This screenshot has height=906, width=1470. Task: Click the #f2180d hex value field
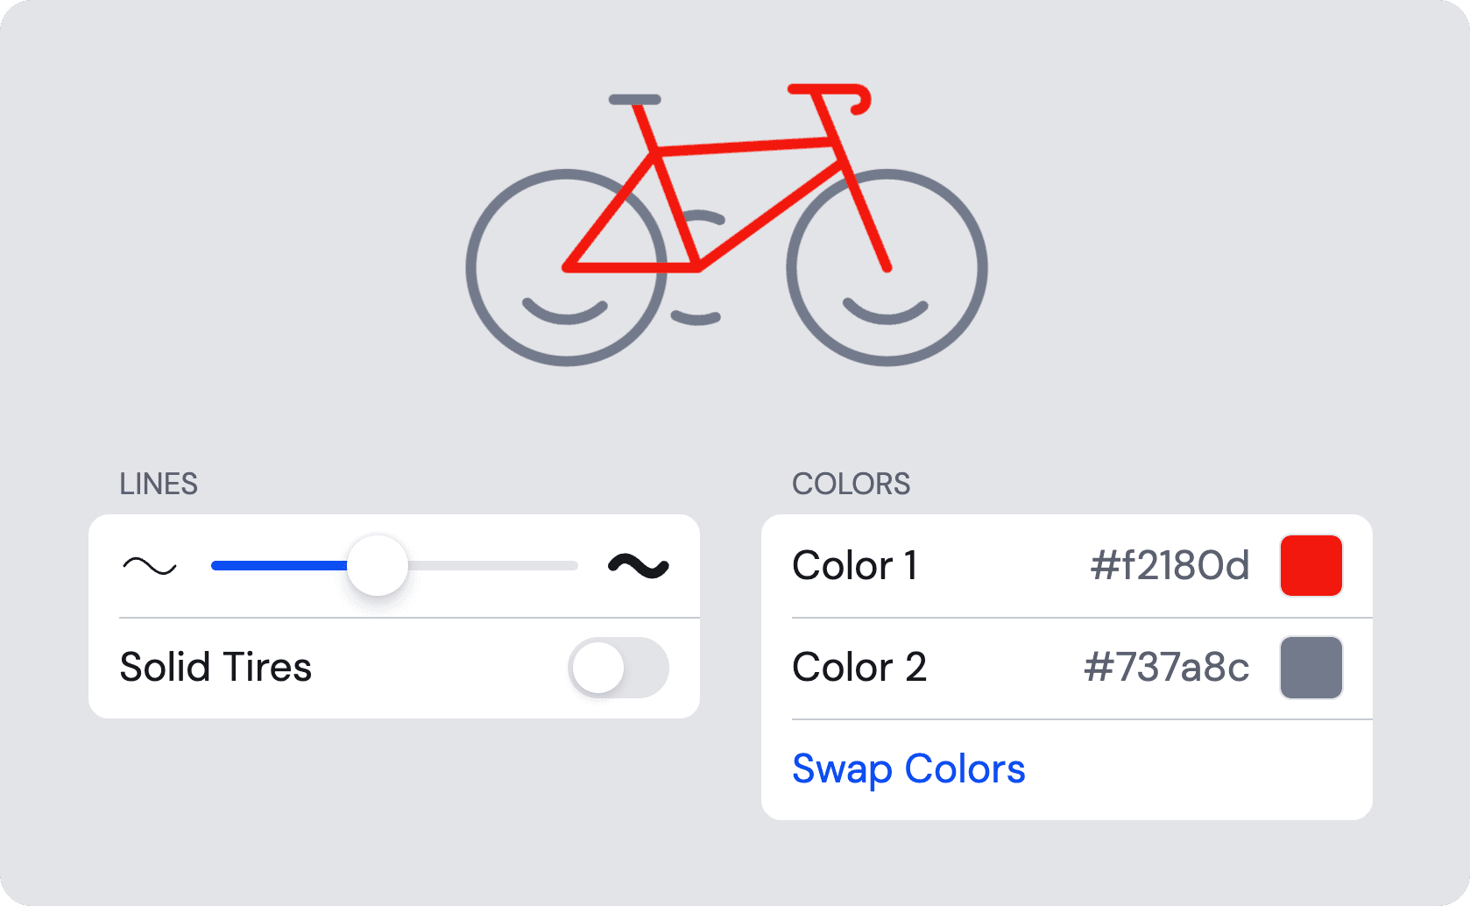[1170, 565]
